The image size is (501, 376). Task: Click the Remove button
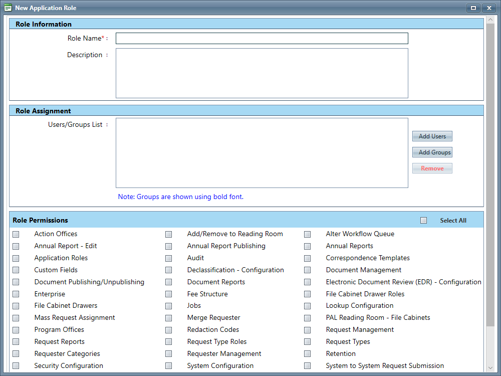click(432, 168)
